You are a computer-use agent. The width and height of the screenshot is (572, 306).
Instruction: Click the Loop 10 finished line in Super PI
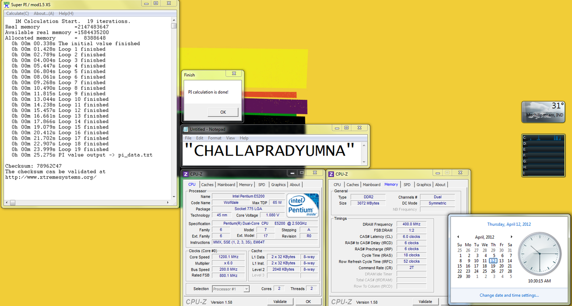[x=60, y=99]
